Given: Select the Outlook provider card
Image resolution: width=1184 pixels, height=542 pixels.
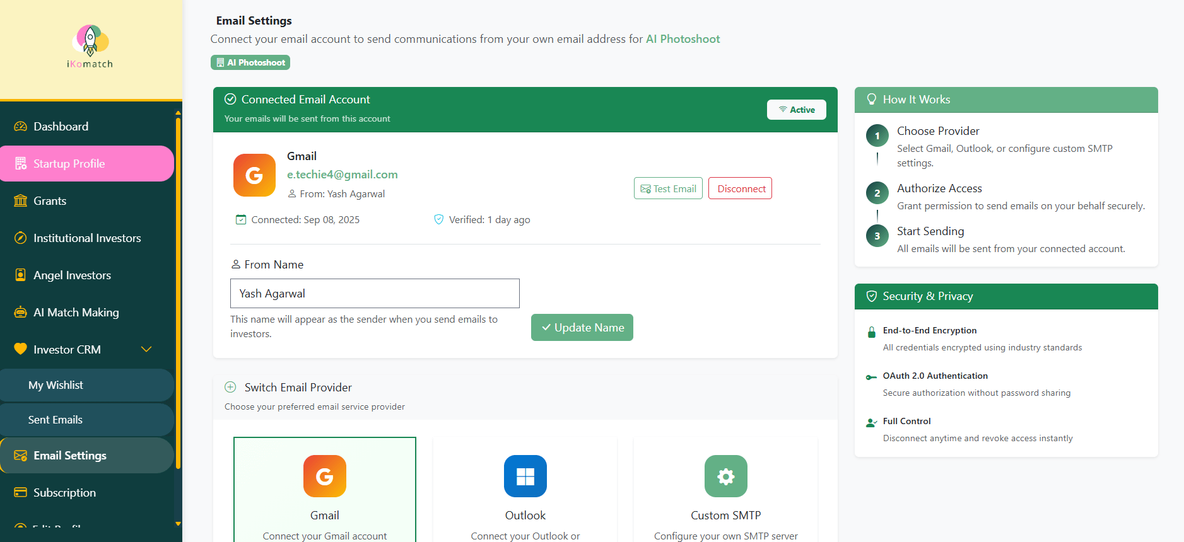Looking at the screenshot, I should click(x=525, y=490).
